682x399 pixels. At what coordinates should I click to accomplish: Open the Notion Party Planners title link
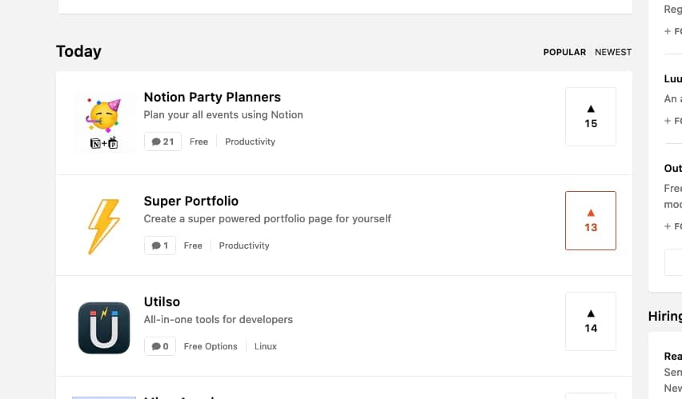coord(212,97)
